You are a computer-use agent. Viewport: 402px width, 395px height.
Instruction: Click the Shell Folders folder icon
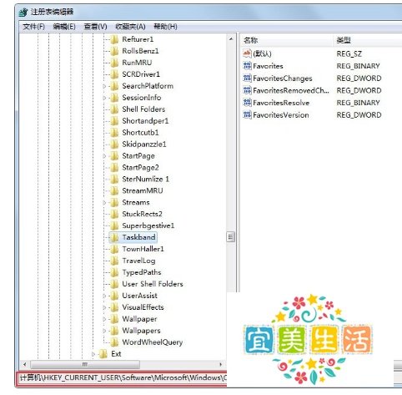(x=114, y=109)
